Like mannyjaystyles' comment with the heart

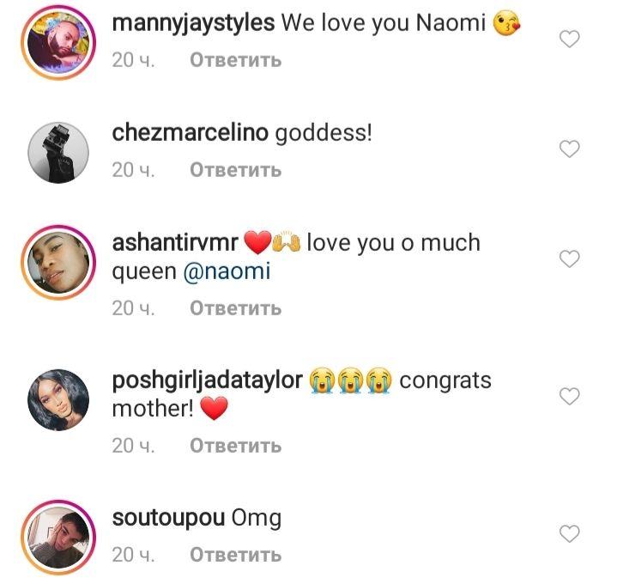point(570,39)
